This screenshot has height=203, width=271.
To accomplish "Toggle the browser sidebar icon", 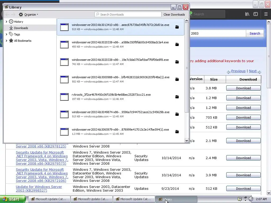I will tap(256, 14).
